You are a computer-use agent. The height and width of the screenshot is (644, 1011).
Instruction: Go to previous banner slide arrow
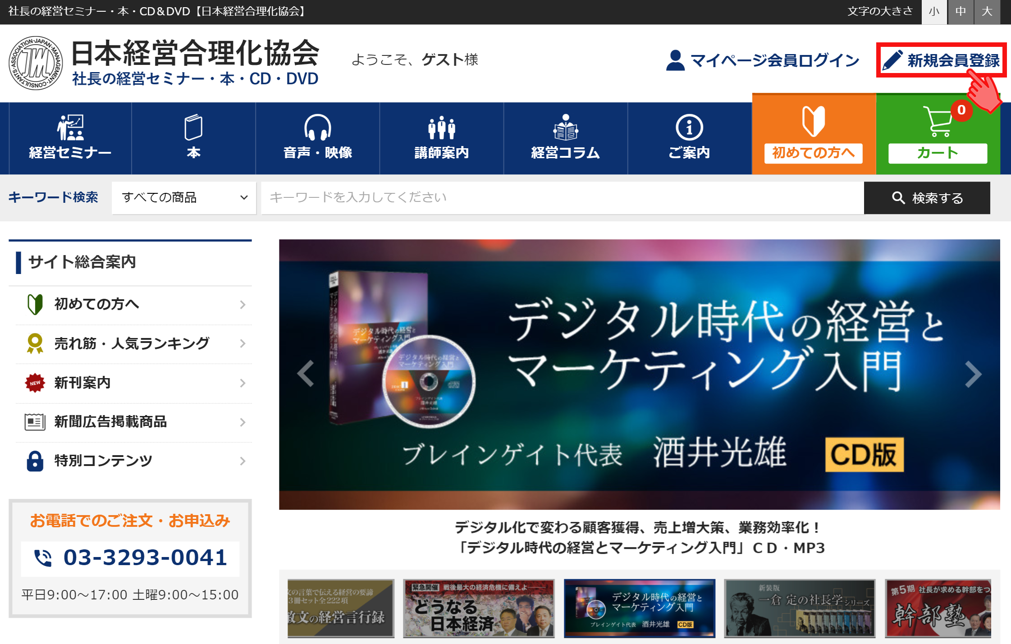306,374
